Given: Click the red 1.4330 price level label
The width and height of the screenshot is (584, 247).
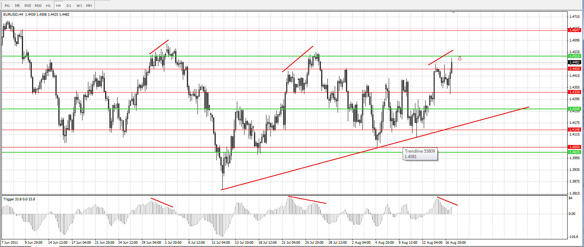Looking at the screenshot, I should pyautogui.click(x=575, y=92).
